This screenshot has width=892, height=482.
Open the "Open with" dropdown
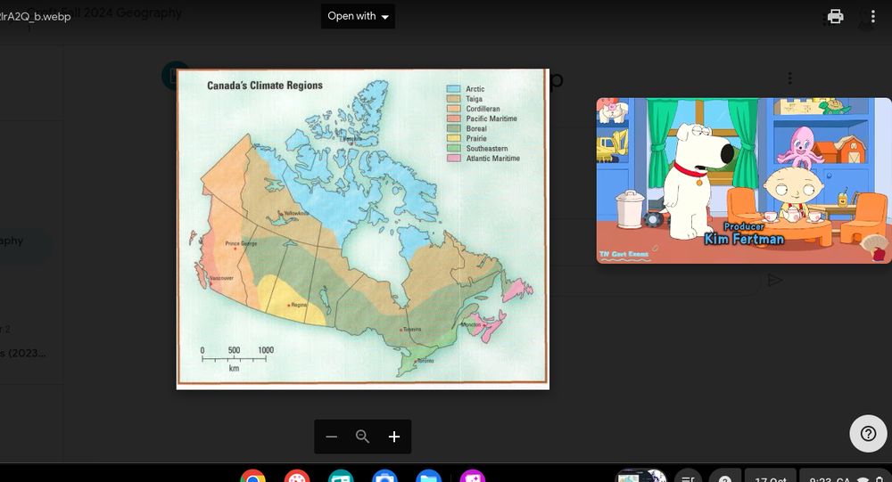[358, 17]
